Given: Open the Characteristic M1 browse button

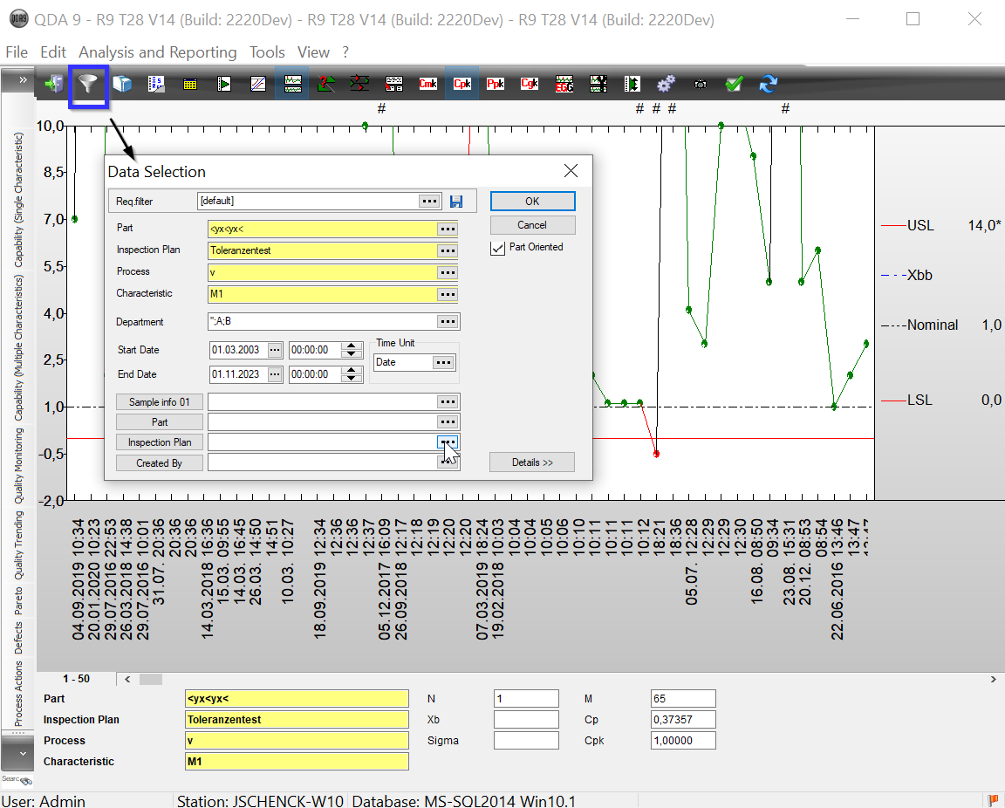Looking at the screenshot, I should coord(448,294).
